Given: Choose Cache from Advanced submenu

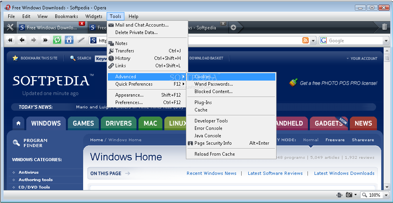Looking at the screenshot, I should coord(231,110).
